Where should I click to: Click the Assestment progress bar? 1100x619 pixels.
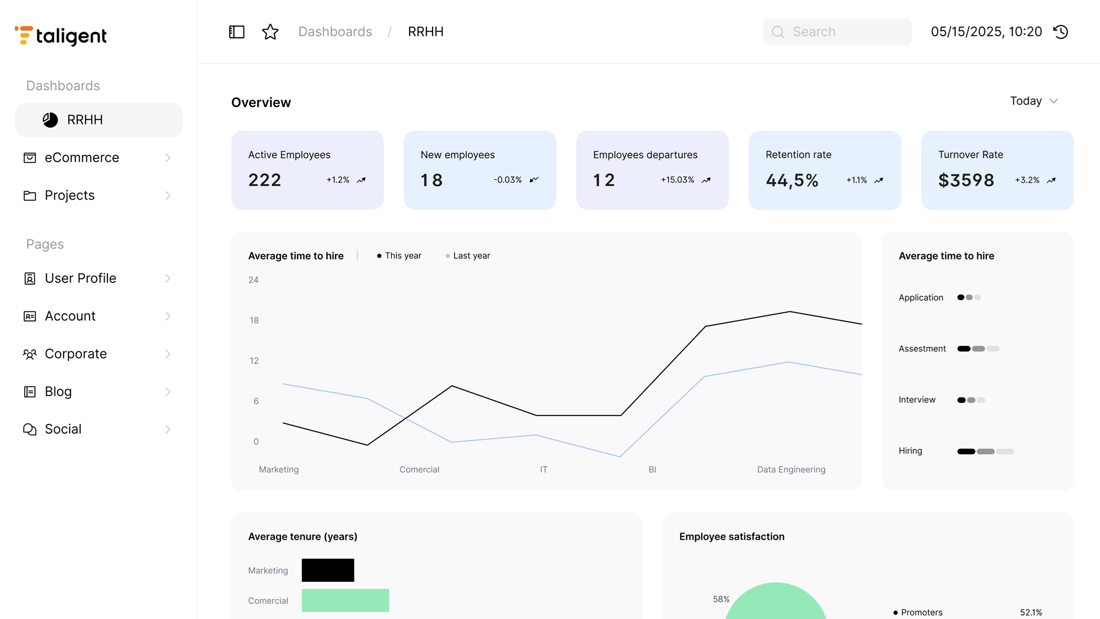coord(978,349)
